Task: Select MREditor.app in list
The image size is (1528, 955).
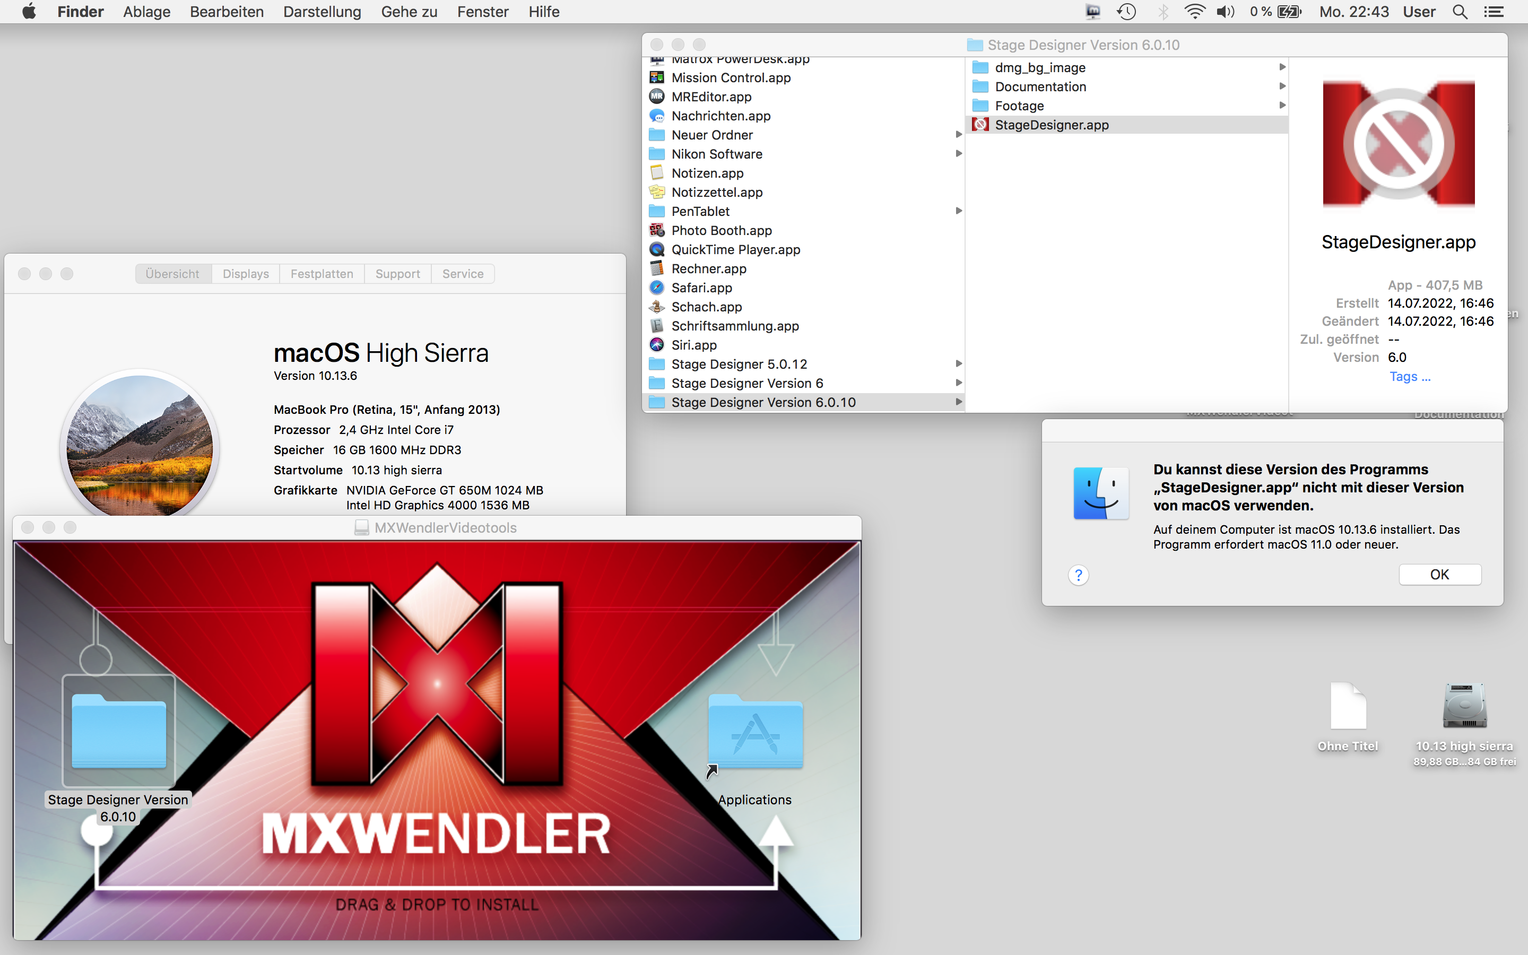Action: coord(803,97)
